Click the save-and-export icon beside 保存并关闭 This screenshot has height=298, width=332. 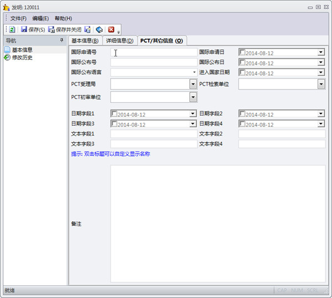click(x=87, y=29)
